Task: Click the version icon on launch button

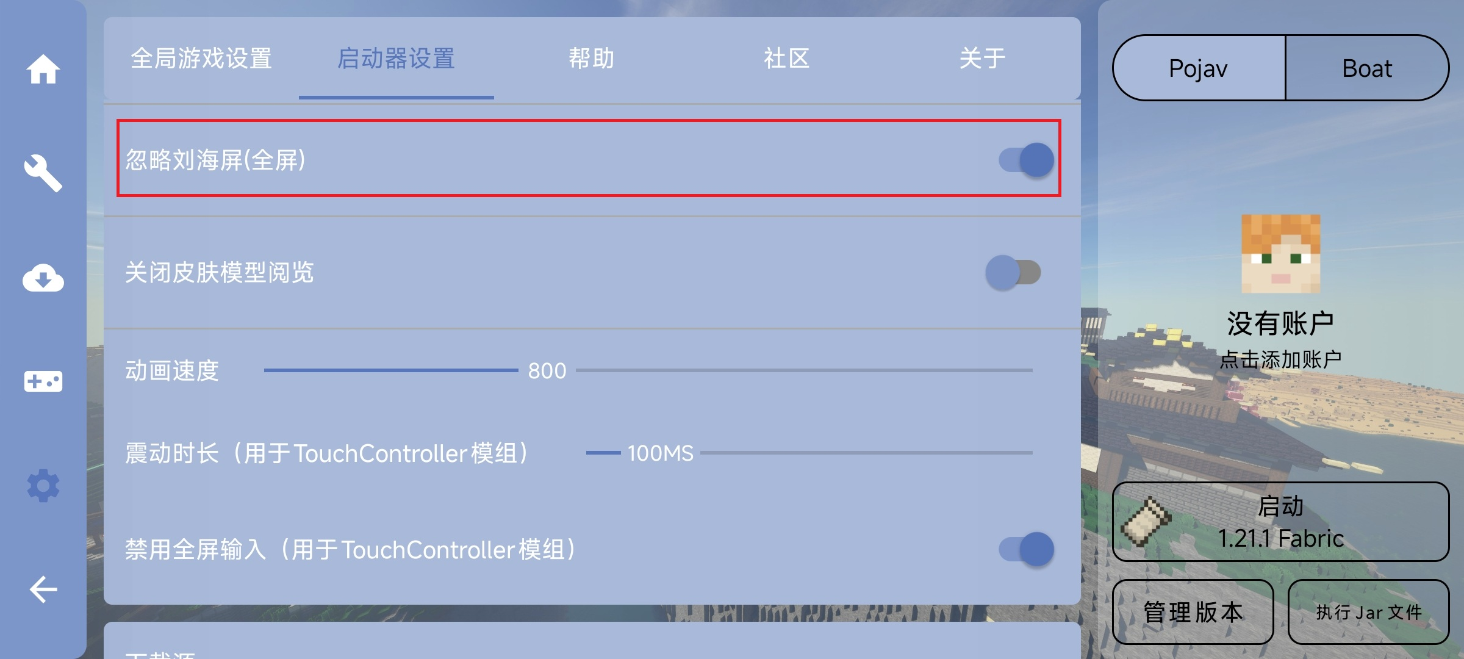Action: (1146, 522)
